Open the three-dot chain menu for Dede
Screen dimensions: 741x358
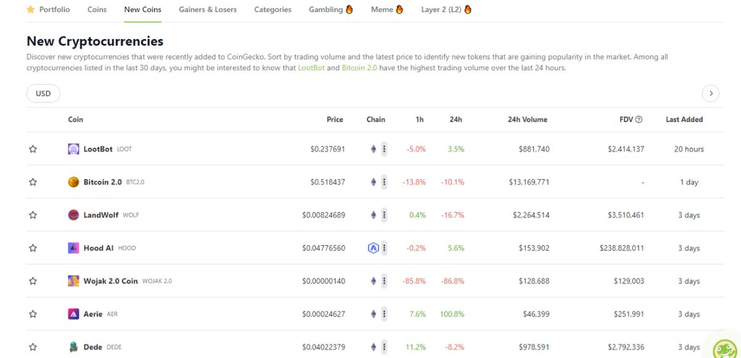click(x=384, y=347)
